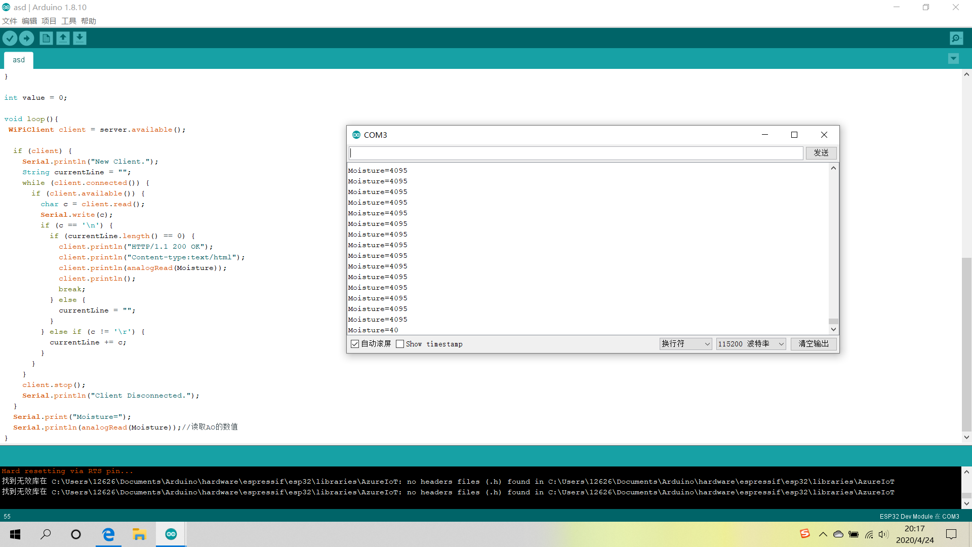Click the Arduino logo in title bar
Screen dimensions: 972x547
[6, 7]
